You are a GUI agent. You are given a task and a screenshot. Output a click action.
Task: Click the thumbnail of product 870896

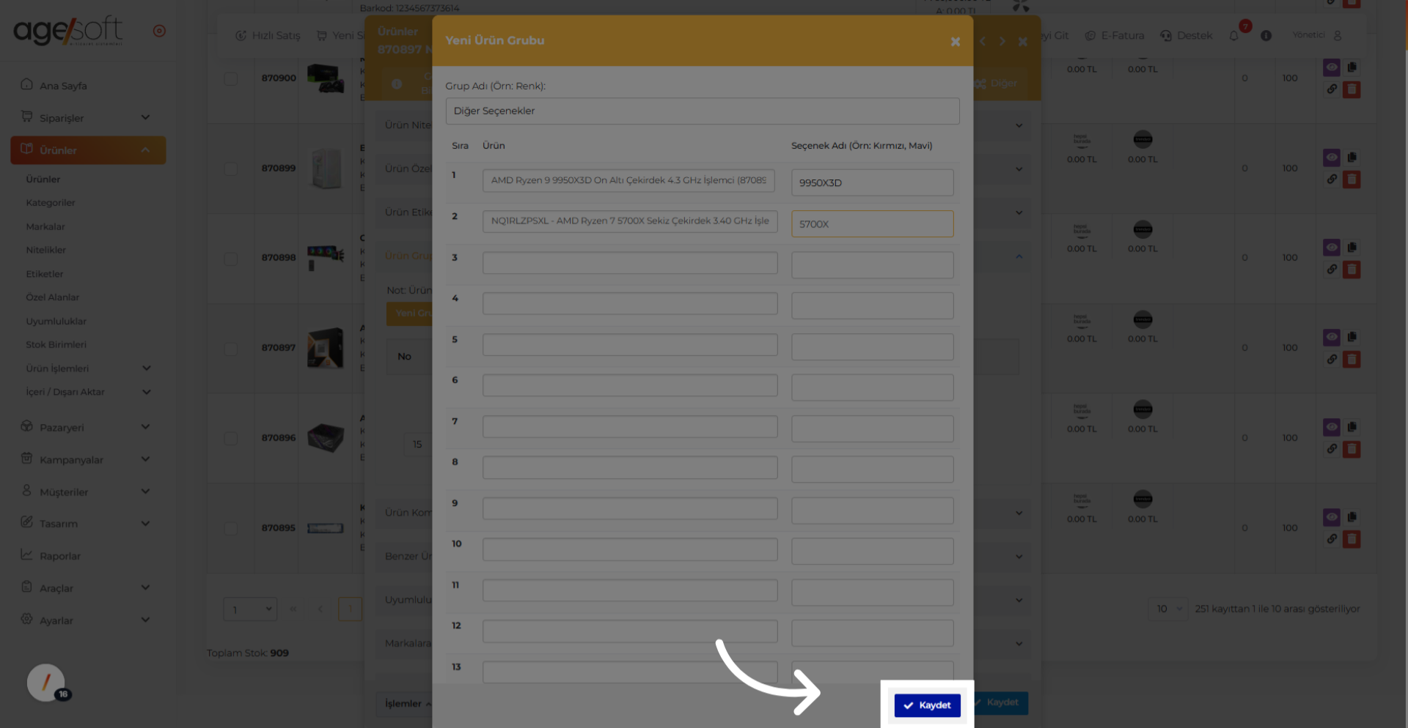(326, 437)
